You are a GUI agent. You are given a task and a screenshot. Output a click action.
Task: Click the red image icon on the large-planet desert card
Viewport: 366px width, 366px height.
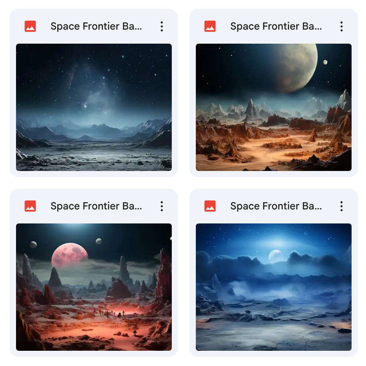point(210,26)
